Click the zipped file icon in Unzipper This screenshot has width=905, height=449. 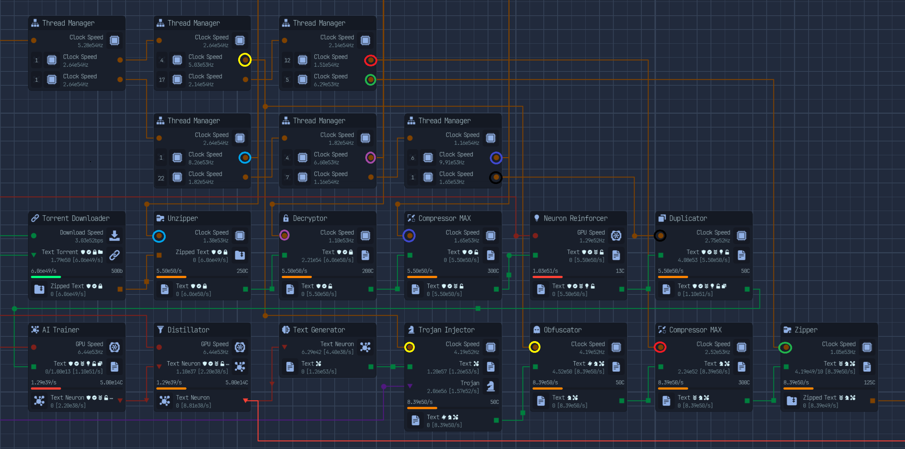click(240, 255)
